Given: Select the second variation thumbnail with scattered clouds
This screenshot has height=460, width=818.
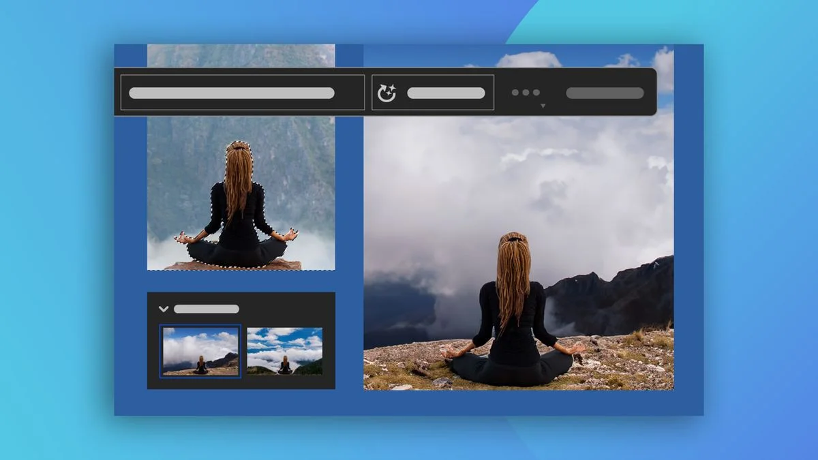Looking at the screenshot, I should pyautogui.click(x=284, y=351).
